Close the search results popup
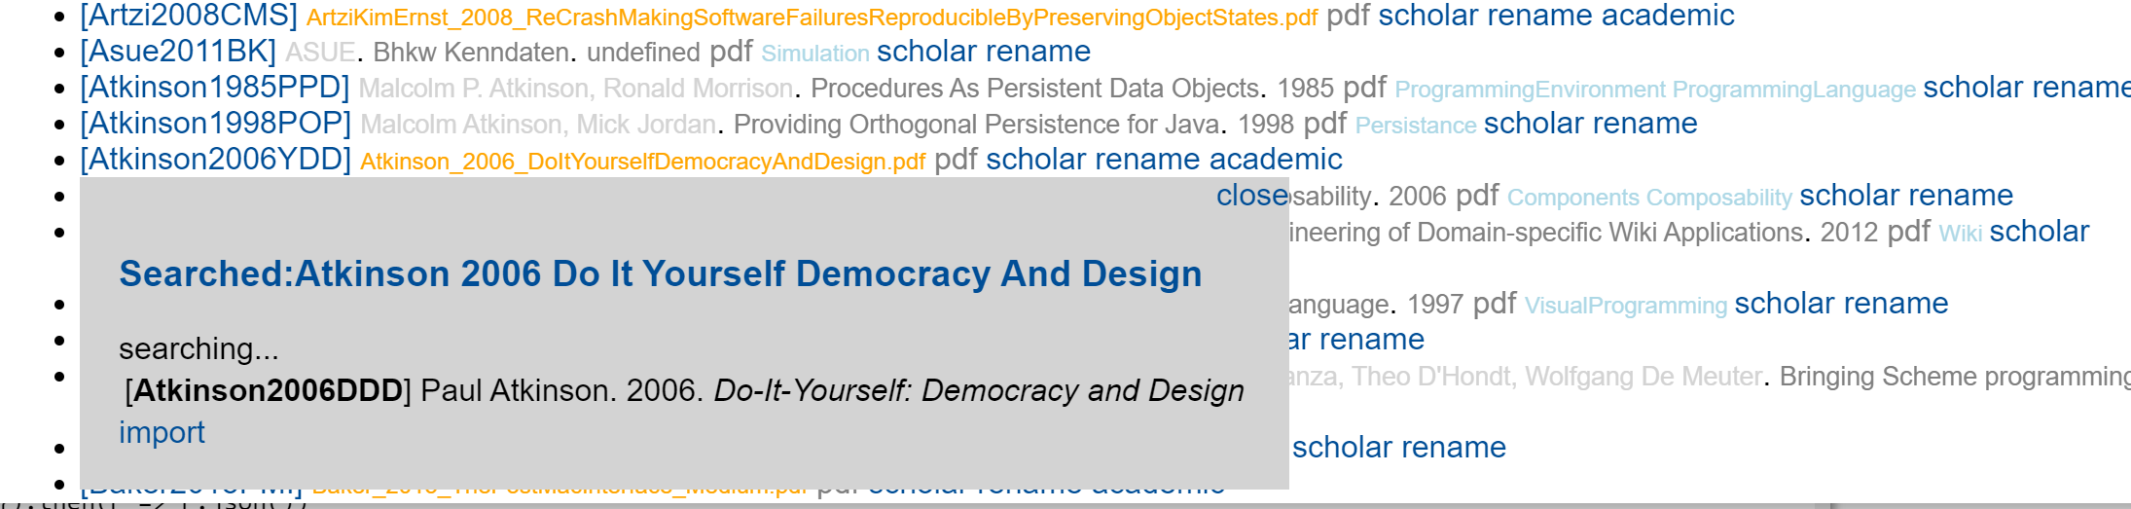This screenshot has height=509, width=2131. (x=1251, y=196)
